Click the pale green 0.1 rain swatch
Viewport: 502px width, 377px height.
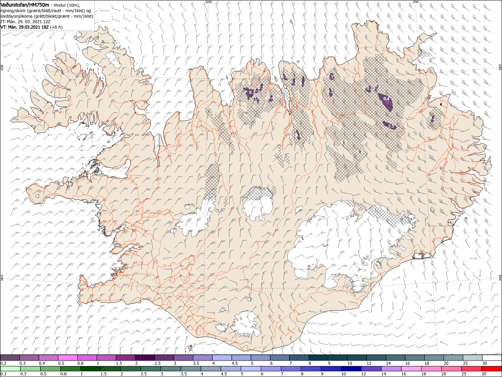[x=10, y=369]
